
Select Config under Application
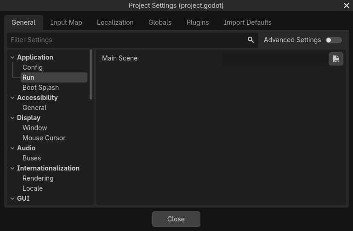point(33,67)
